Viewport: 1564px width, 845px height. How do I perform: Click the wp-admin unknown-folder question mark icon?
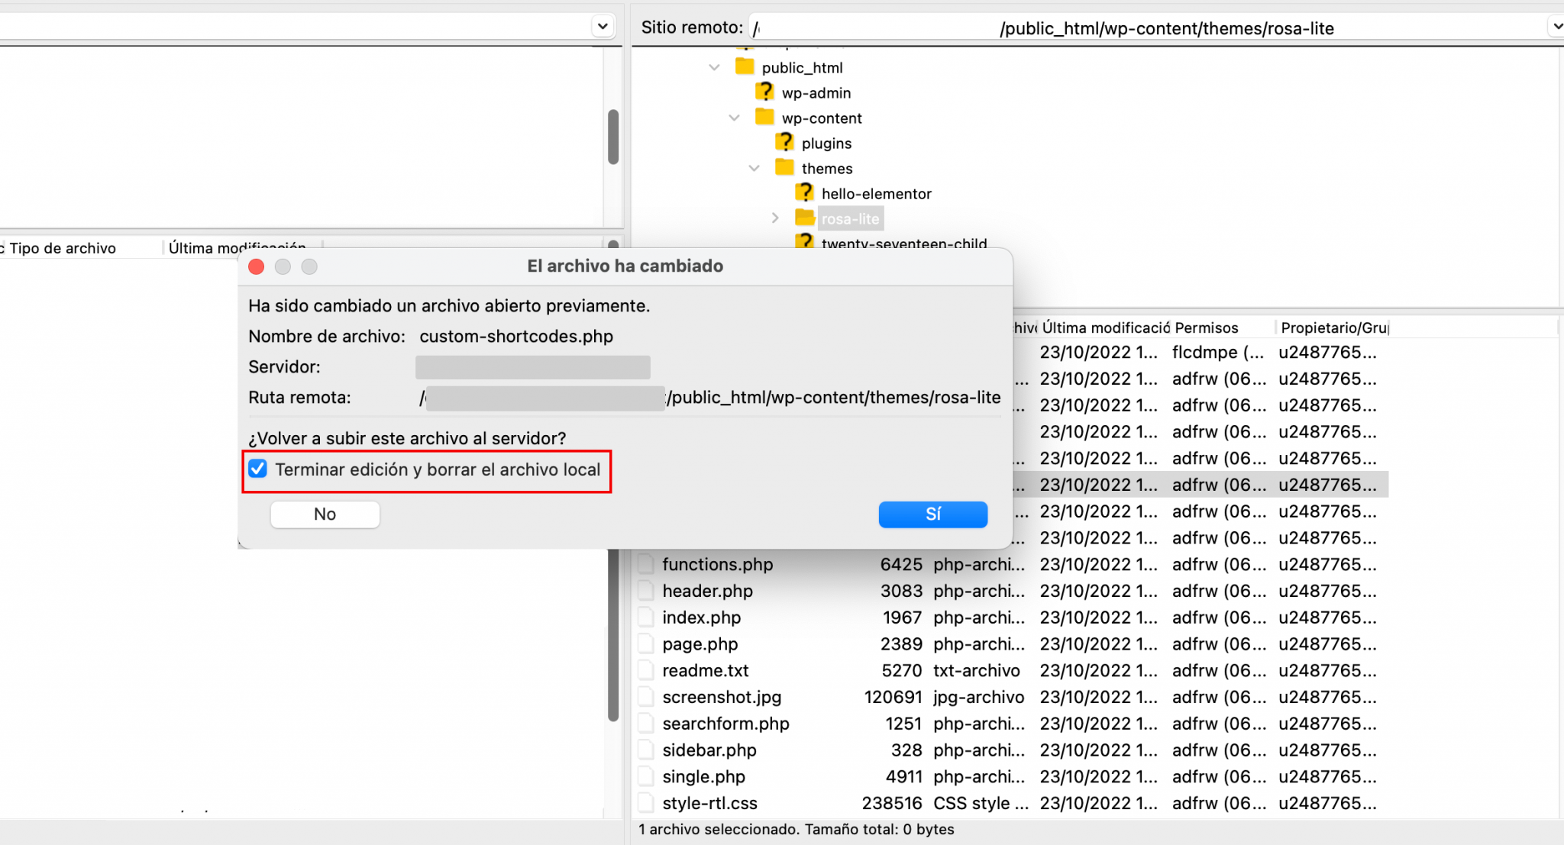click(x=764, y=92)
